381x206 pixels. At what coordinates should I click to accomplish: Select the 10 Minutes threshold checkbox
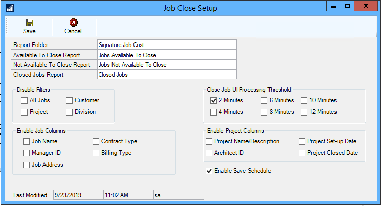tap(304, 100)
